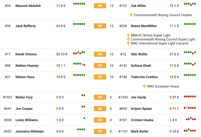Click the form dots for Nathan Heaney
This screenshot has height=137, width=201.
[79, 64]
